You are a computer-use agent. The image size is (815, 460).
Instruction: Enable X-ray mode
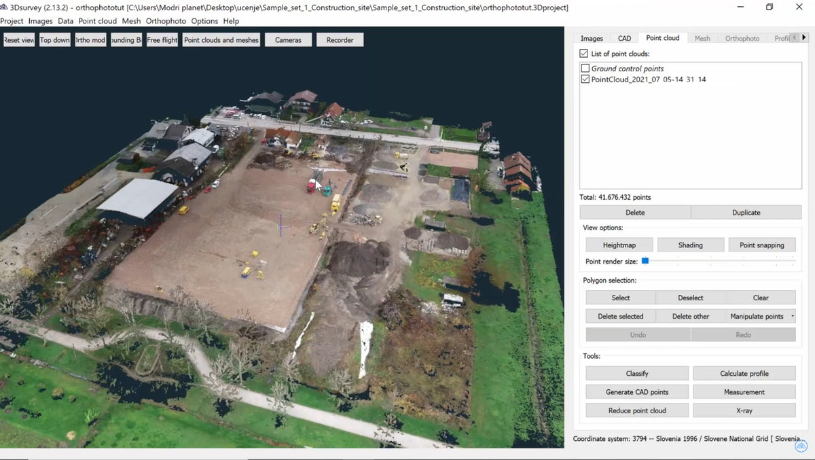pyautogui.click(x=744, y=410)
